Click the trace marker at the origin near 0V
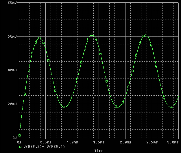 coord(19,135)
